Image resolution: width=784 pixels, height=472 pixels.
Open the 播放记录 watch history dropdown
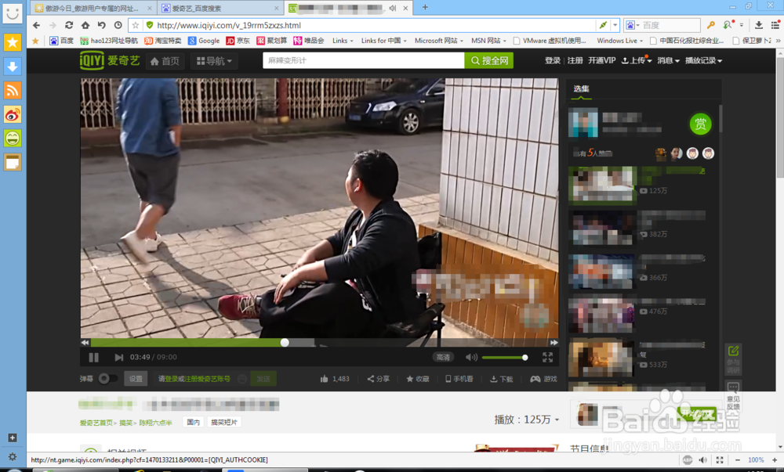tap(703, 60)
